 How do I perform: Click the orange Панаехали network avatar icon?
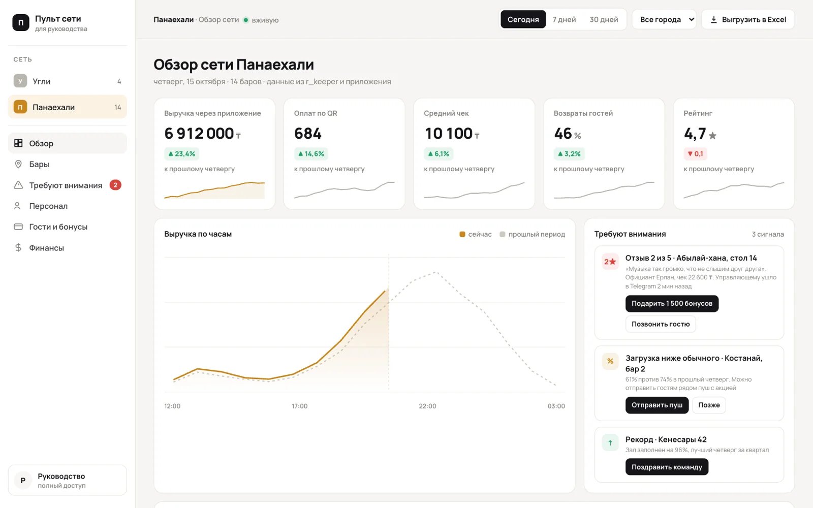click(x=20, y=107)
